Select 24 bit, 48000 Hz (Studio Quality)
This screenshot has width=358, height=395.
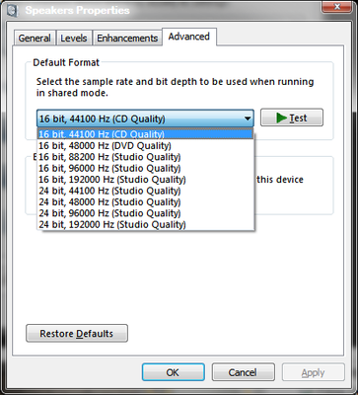coord(145,201)
